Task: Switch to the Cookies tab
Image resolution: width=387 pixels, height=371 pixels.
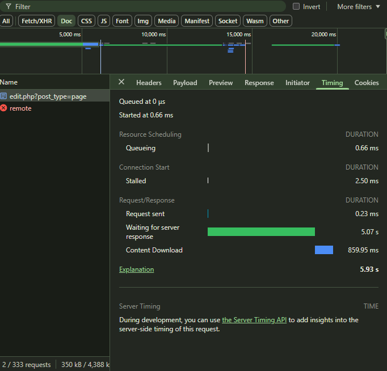Action: (x=367, y=83)
